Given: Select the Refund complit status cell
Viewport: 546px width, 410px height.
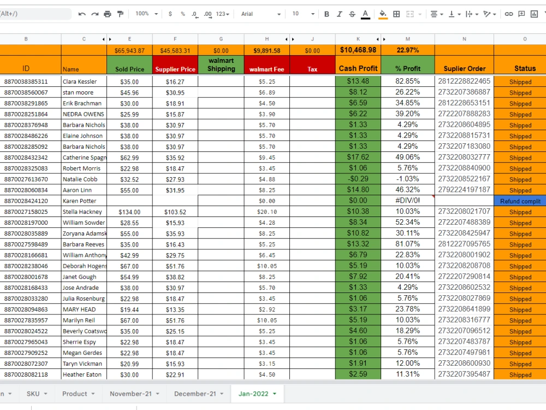Looking at the screenshot, I should [x=520, y=201].
